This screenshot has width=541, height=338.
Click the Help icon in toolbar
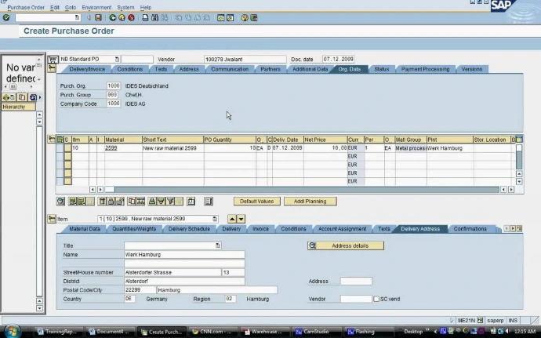click(245, 17)
